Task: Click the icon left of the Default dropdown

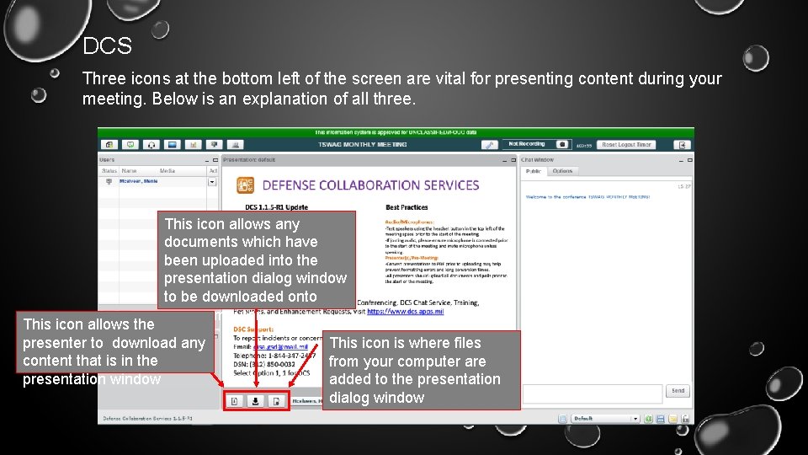Action: point(563,419)
